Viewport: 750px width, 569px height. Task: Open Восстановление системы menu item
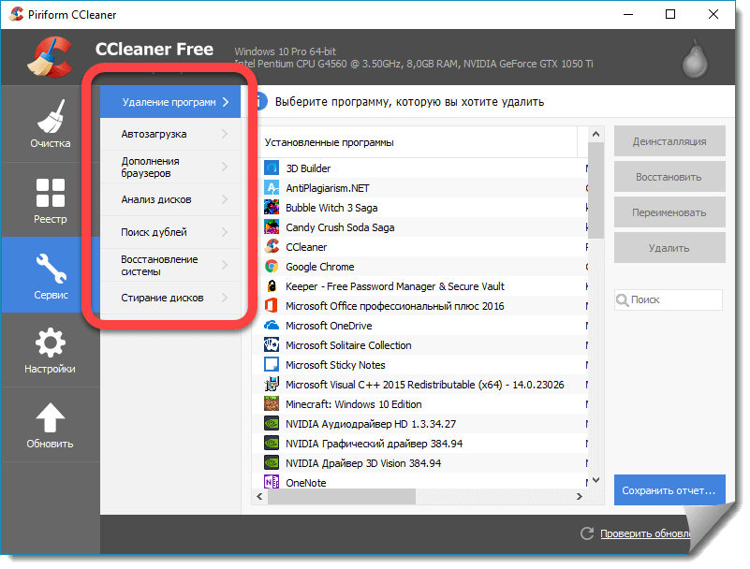click(159, 265)
